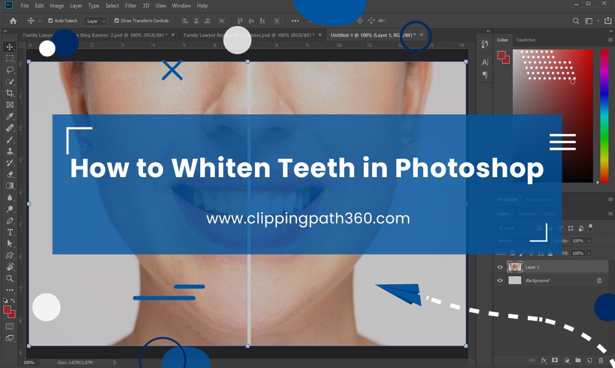Viewport: 615px width, 368px height.
Task: Align top edges in options bar
Action: (x=240, y=21)
